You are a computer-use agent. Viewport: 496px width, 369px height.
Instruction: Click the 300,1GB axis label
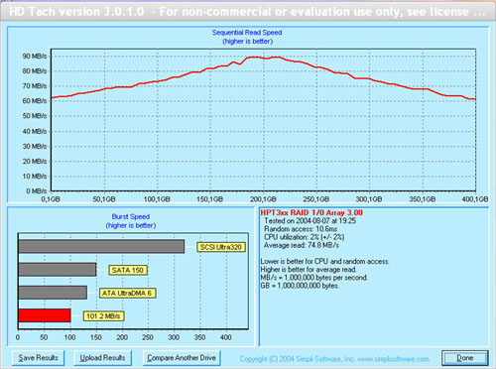pos(369,199)
